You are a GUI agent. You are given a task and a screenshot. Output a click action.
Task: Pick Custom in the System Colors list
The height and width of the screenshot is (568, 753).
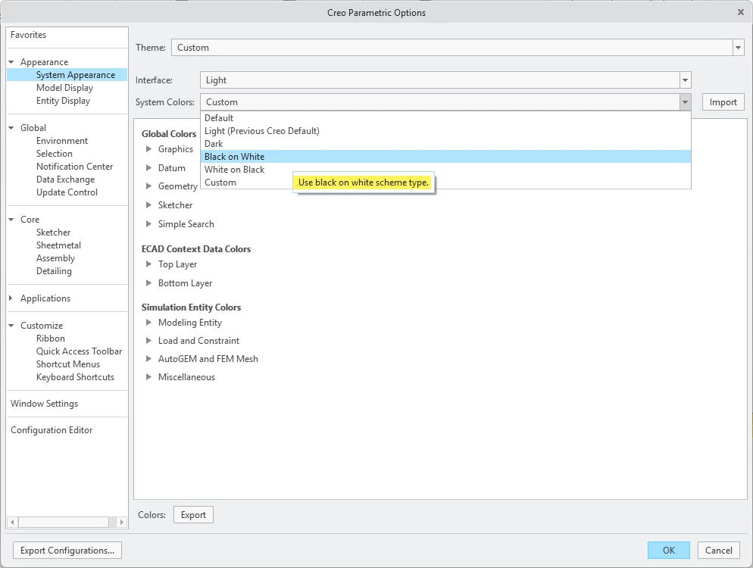[x=445, y=183]
